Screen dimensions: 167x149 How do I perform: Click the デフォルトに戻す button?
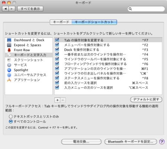tap(146, 99)
